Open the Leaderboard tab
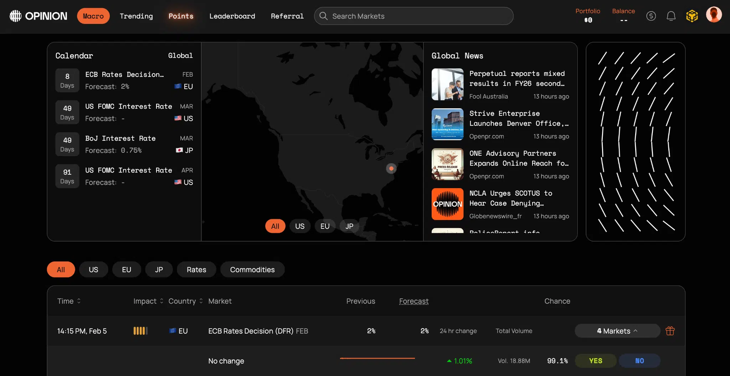The width and height of the screenshot is (730, 376). (x=232, y=16)
